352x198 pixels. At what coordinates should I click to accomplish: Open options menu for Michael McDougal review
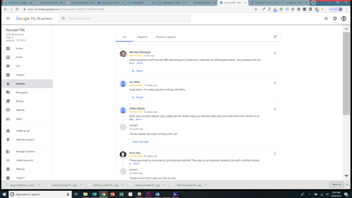click(275, 53)
